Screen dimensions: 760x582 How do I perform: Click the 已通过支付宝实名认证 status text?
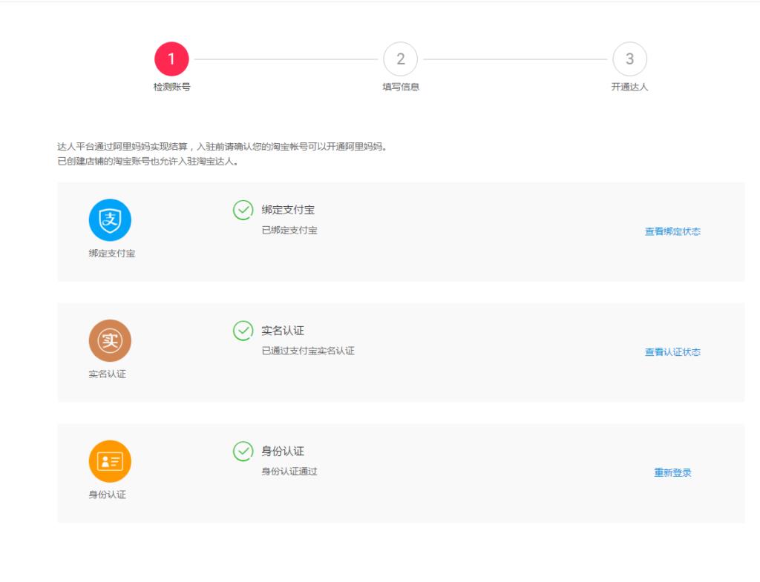point(308,351)
